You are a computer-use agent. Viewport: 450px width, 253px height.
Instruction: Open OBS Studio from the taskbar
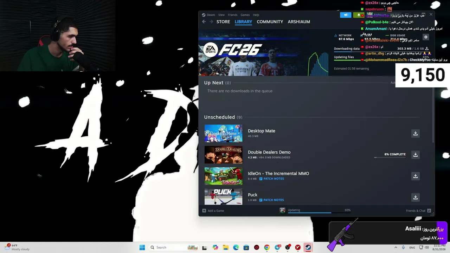click(x=288, y=247)
